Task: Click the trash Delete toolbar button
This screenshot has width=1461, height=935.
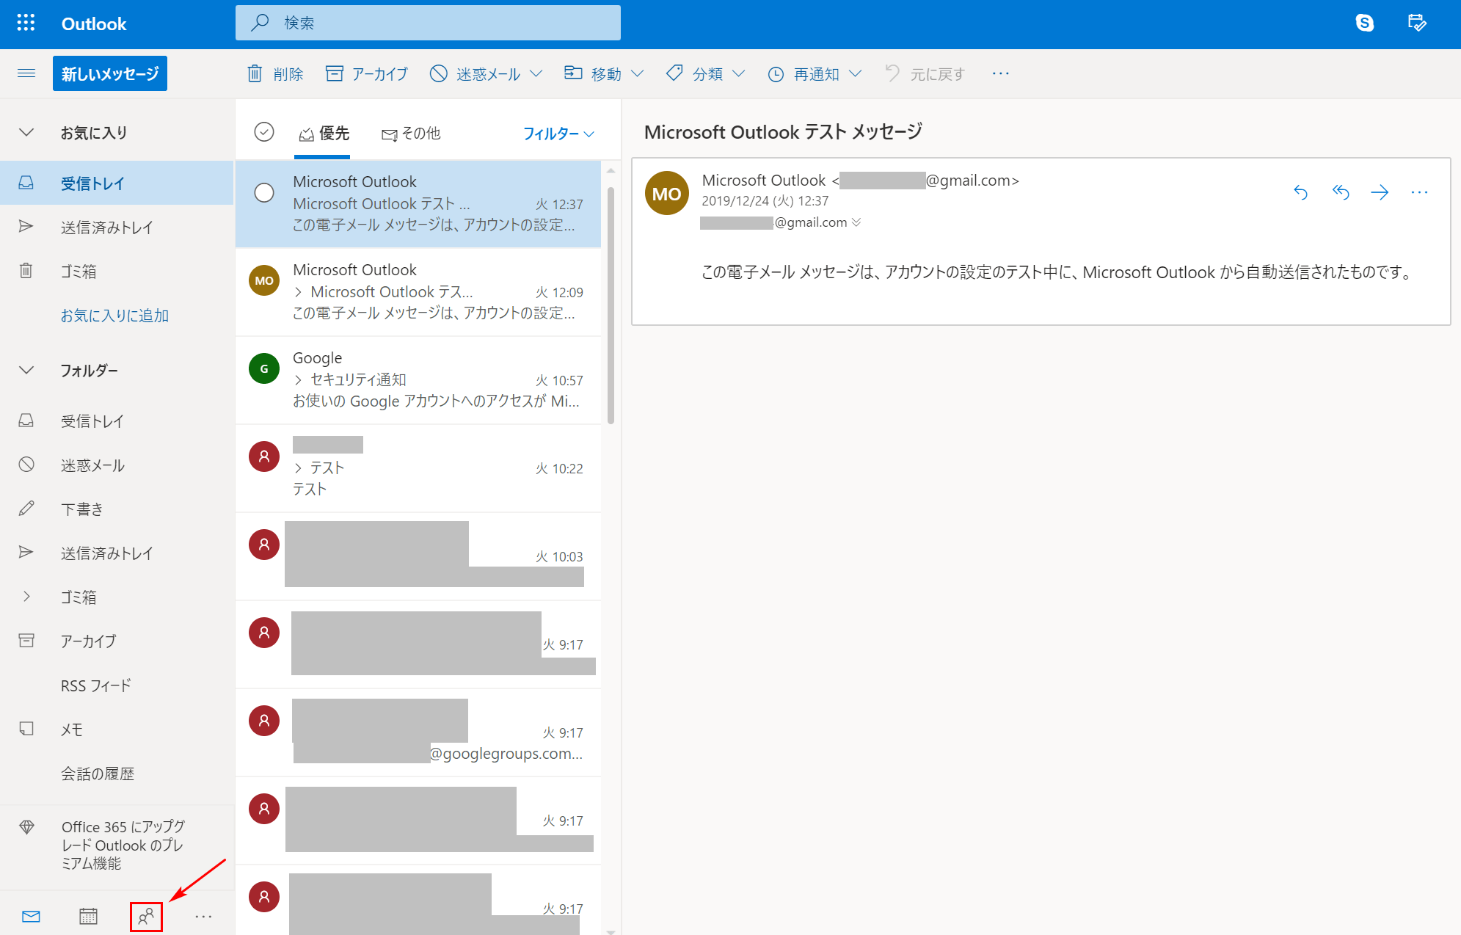Action: (275, 73)
